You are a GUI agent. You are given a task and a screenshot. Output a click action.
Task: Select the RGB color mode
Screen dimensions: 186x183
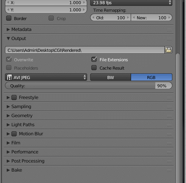(x=152, y=77)
